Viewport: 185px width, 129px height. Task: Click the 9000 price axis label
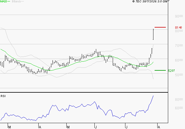point(179,16)
